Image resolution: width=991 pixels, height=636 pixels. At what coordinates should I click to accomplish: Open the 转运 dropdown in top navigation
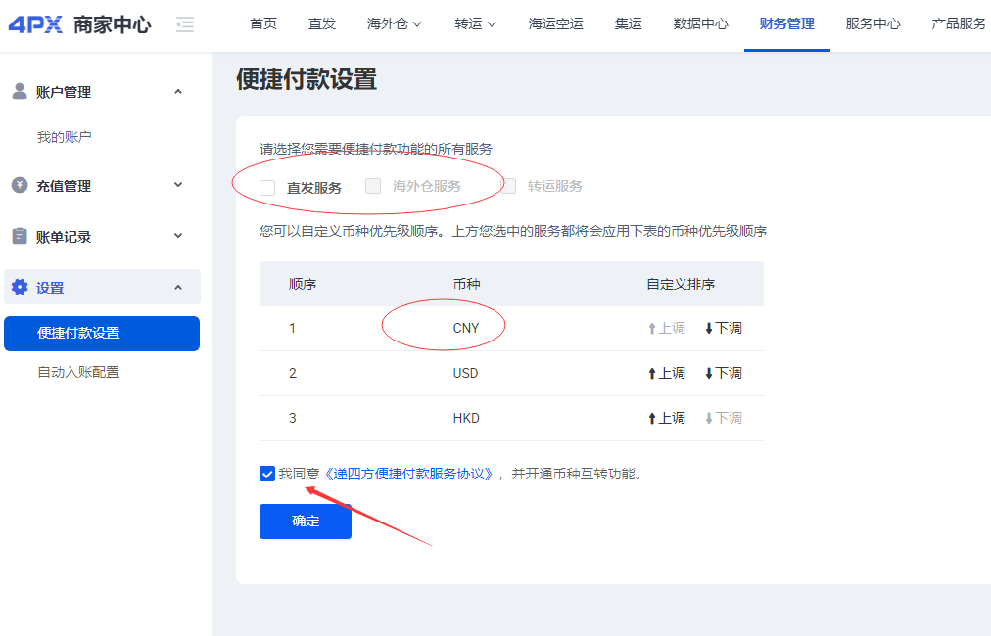[x=475, y=24]
